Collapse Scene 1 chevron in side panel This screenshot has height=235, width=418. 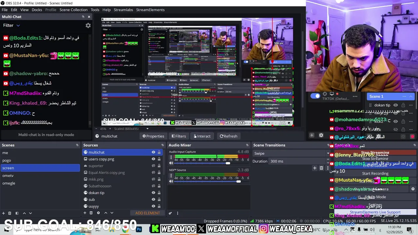pyautogui.click(x=410, y=96)
